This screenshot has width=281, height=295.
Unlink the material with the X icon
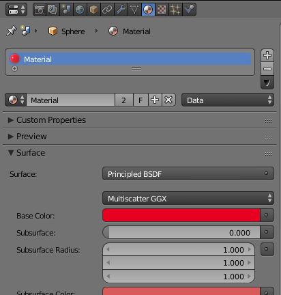pyautogui.click(x=168, y=100)
